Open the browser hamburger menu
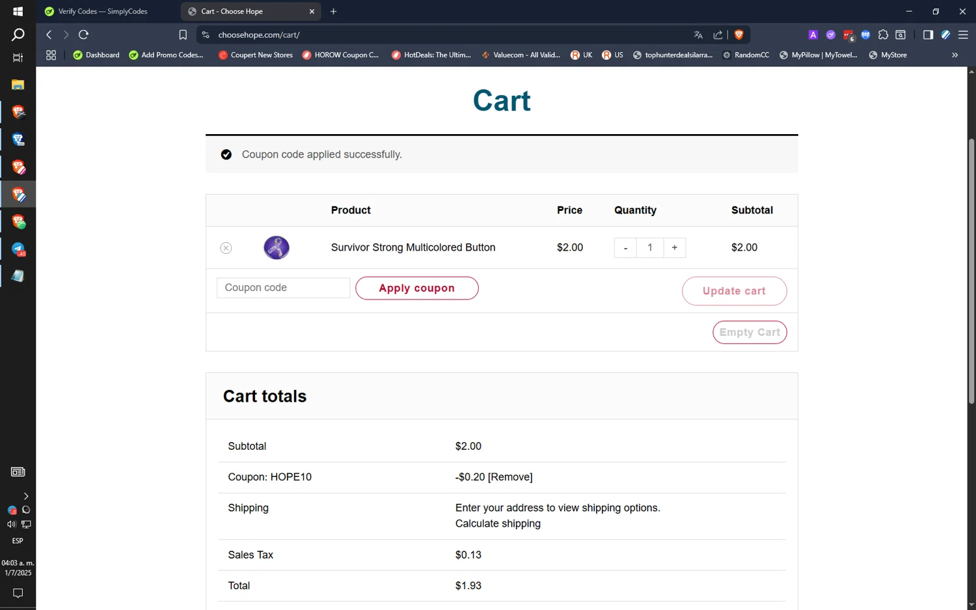The width and height of the screenshot is (976, 610). (x=963, y=35)
